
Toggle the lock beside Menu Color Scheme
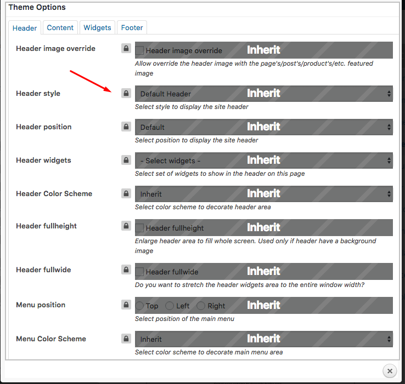126,339
